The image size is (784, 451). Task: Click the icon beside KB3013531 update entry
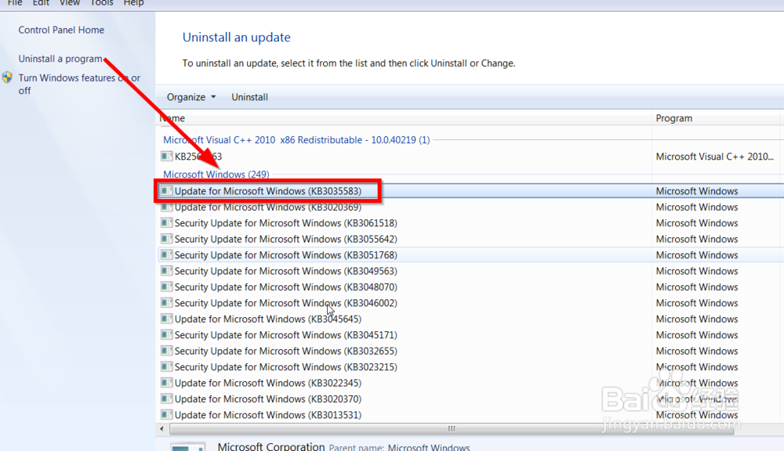click(x=166, y=414)
